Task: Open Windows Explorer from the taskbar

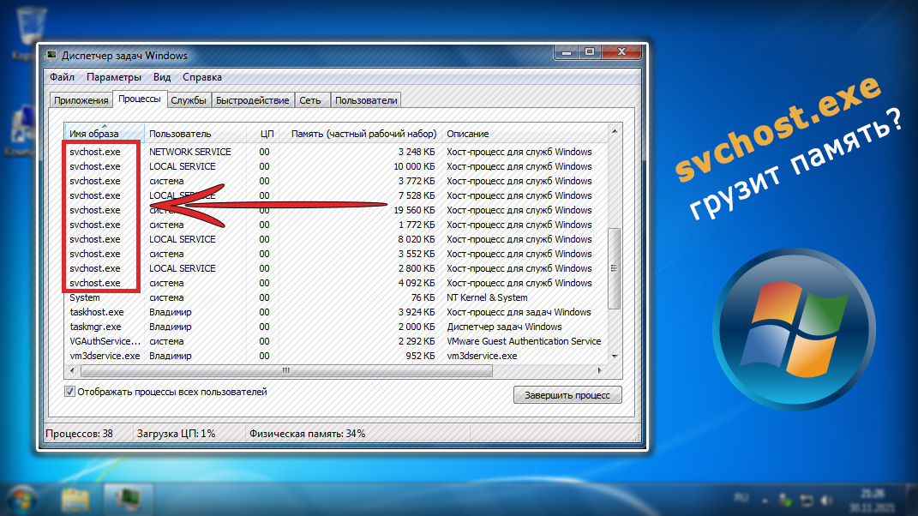Action: pyautogui.click(x=75, y=500)
